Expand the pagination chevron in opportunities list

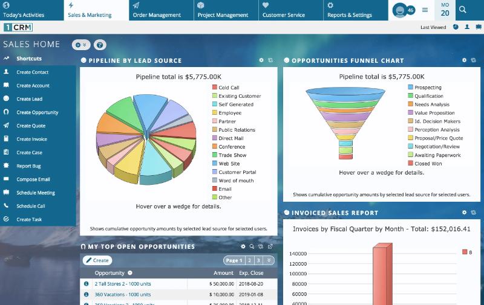tap(269, 260)
